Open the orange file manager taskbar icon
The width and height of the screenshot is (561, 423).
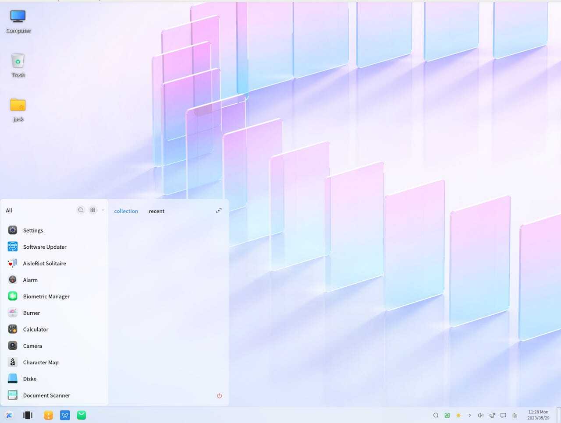[x=48, y=415]
